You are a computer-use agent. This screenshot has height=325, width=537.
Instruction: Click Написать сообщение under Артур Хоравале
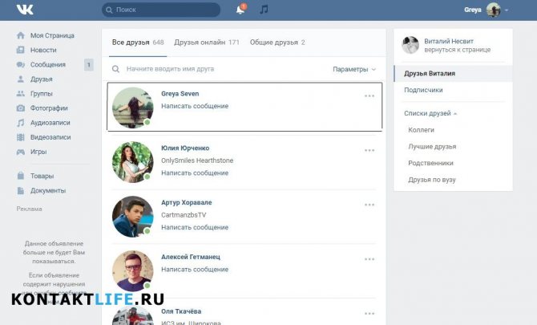coord(195,228)
